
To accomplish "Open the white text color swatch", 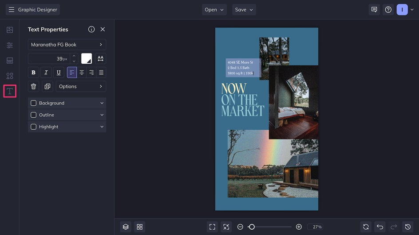I will [x=86, y=58].
